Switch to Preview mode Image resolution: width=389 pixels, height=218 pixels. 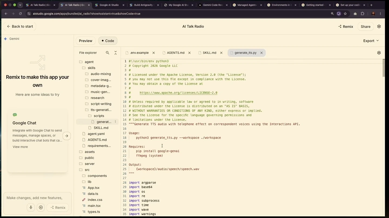click(86, 41)
